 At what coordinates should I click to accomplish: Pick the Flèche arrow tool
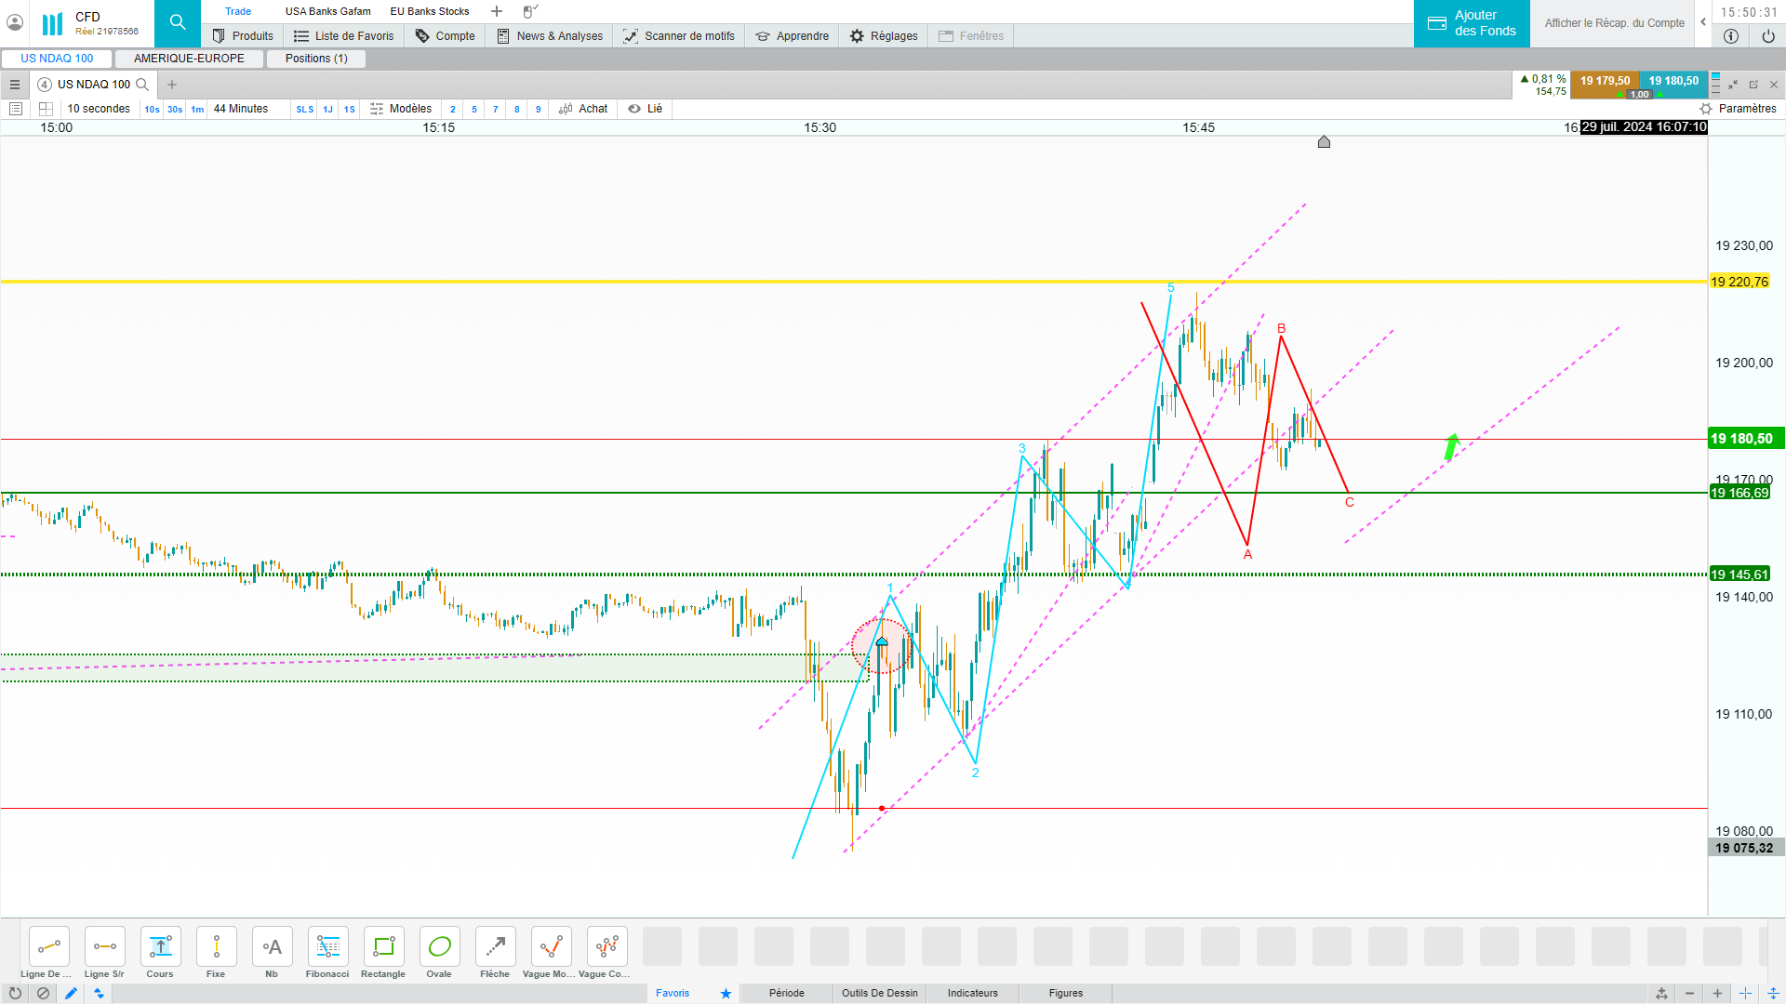(x=495, y=947)
